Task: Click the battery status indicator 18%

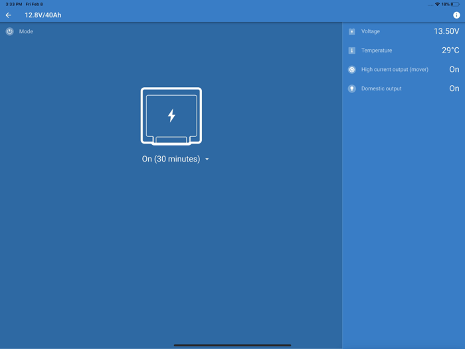Action: tap(450, 4)
